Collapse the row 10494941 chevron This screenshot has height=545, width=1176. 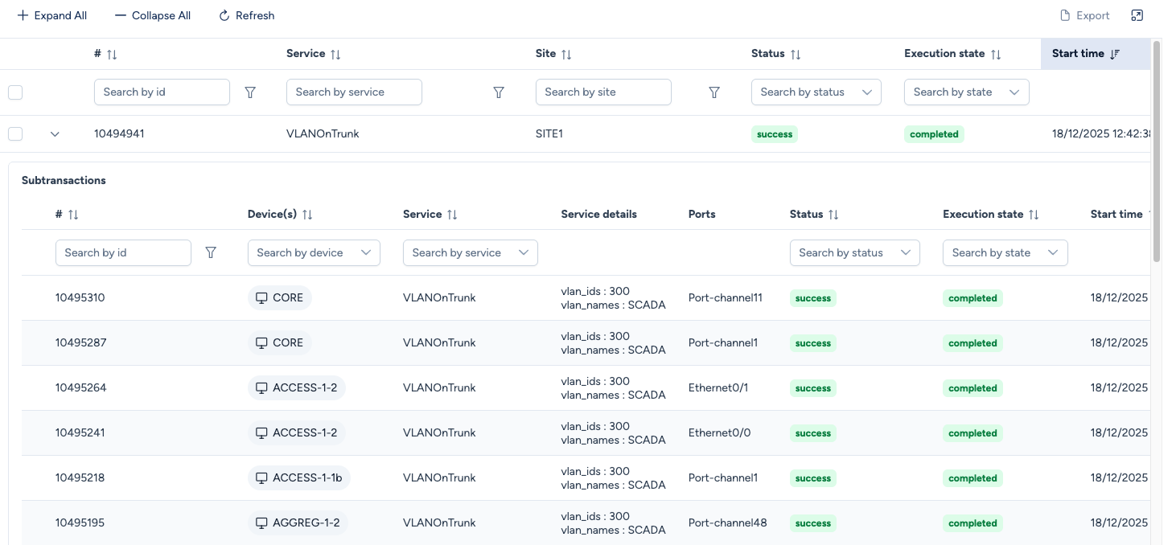[x=55, y=134]
